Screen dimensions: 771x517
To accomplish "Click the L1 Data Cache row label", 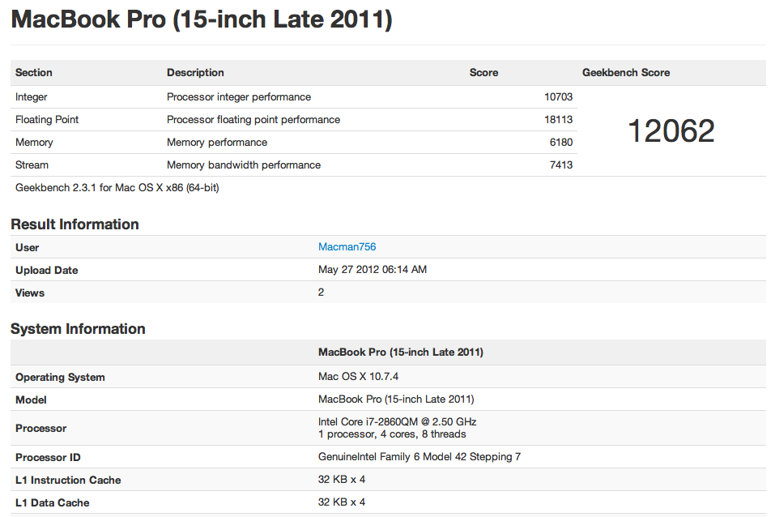I will coord(52,502).
